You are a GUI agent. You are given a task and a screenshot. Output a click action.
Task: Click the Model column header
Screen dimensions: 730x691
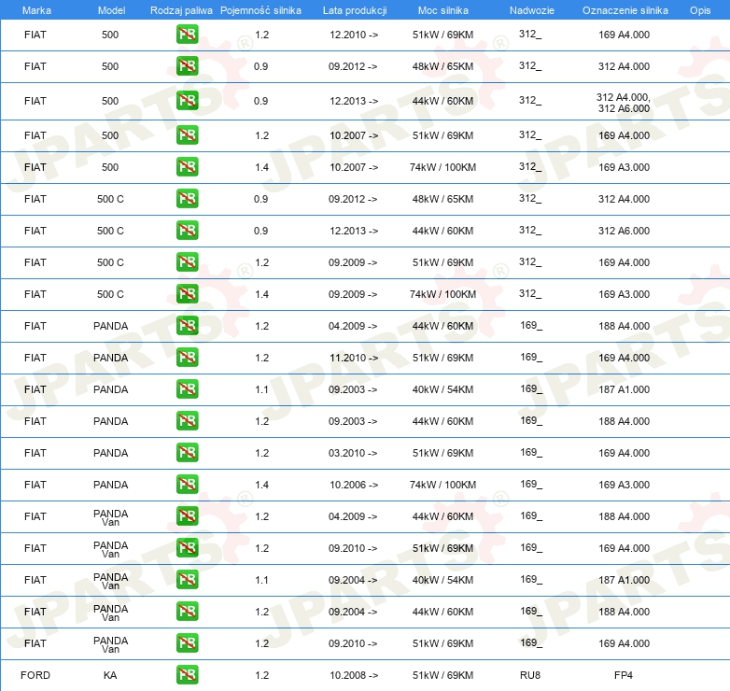pos(111,10)
